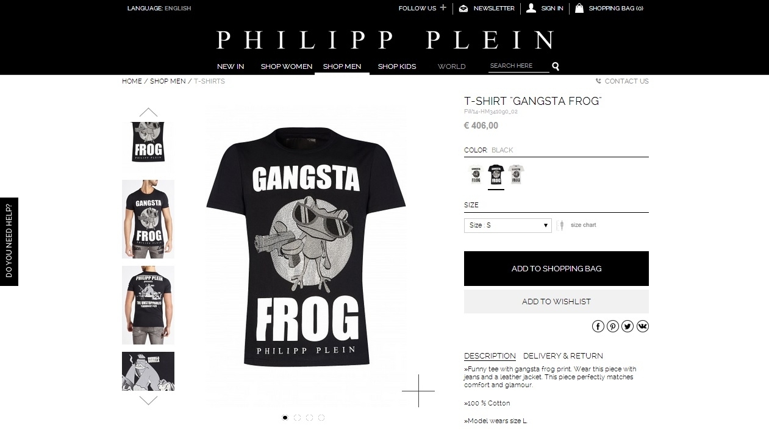This screenshot has height=439, width=769.
Task: Switch to Delivery & Return tab
Action: click(x=563, y=356)
